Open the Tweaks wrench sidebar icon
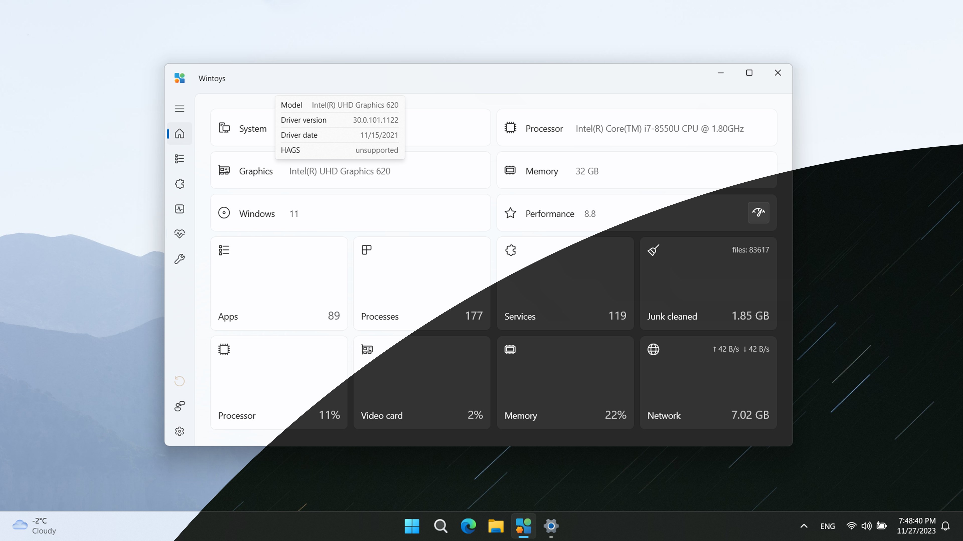Viewport: 963px width, 541px height. tap(180, 259)
